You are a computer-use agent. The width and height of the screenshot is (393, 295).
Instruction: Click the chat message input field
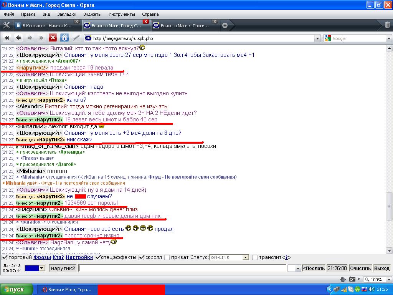[x=182, y=268]
